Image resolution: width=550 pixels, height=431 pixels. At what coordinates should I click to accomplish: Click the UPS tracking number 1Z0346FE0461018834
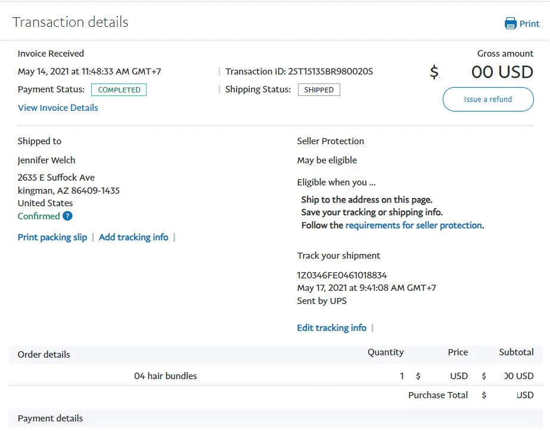tap(342, 275)
